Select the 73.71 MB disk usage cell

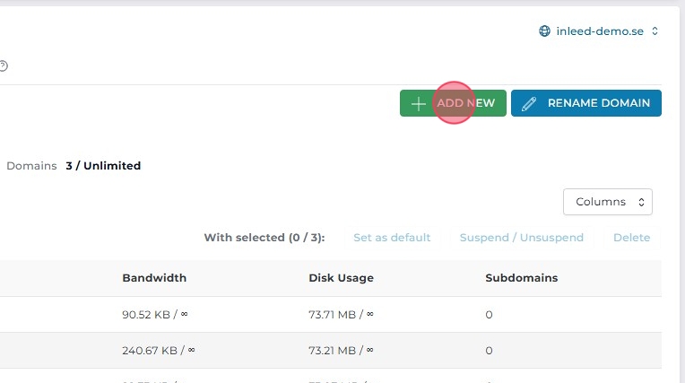(x=341, y=315)
